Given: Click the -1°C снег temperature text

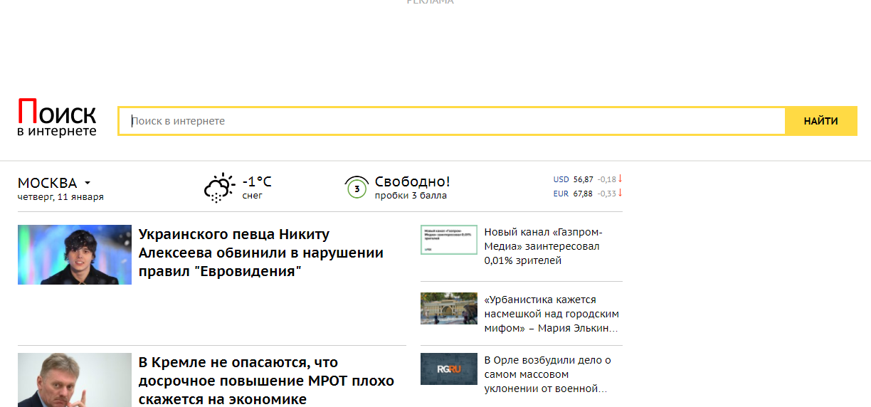Looking at the screenshot, I should [257, 187].
